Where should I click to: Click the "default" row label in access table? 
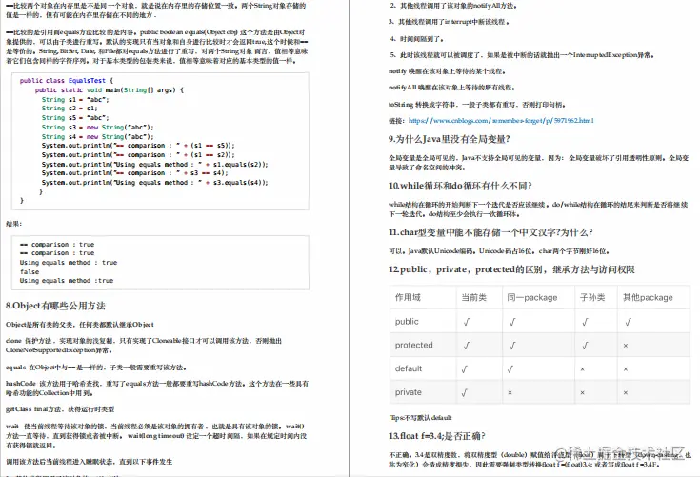tap(409, 368)
